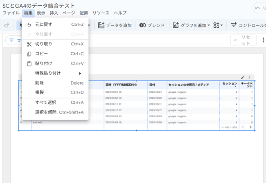Viewport: 266px width, 183px height.
Task: Click the Blend icon in the toolbar
Action: (x=143, y=25)
